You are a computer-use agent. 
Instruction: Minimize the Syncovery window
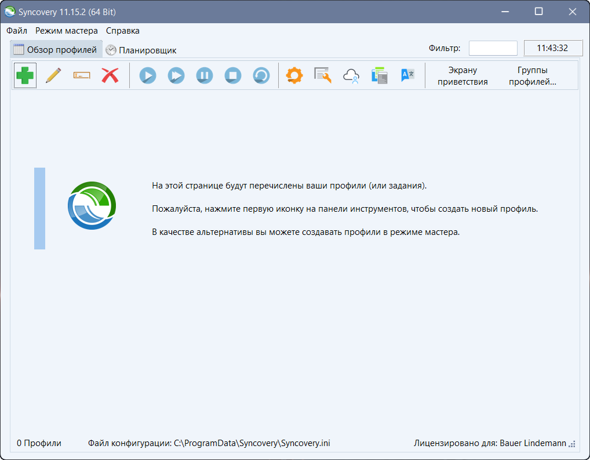tap(505, 12)
